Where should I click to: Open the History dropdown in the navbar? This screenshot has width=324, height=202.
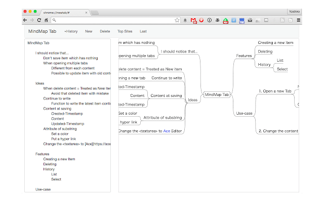[x=71, y=31]
